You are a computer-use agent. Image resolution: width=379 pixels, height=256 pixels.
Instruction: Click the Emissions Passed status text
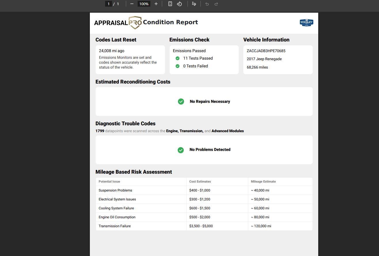pyautogui.click(x=189, y=51)
